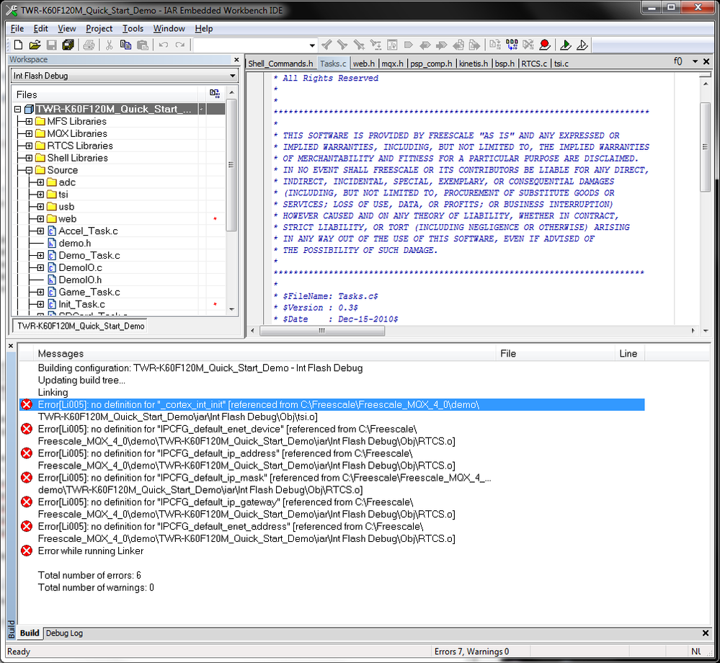Expand the MQX Libraries folder

[29, 133]
